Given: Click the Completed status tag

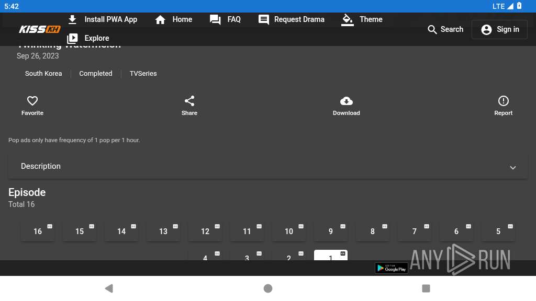Looking at the screenshot, I should [x=96, y=73].
